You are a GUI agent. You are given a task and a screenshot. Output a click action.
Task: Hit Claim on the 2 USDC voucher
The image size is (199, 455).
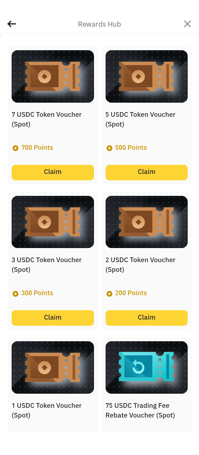point(146,318)
